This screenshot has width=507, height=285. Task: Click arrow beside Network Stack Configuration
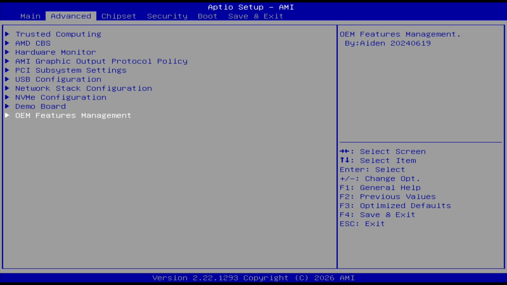7,88
